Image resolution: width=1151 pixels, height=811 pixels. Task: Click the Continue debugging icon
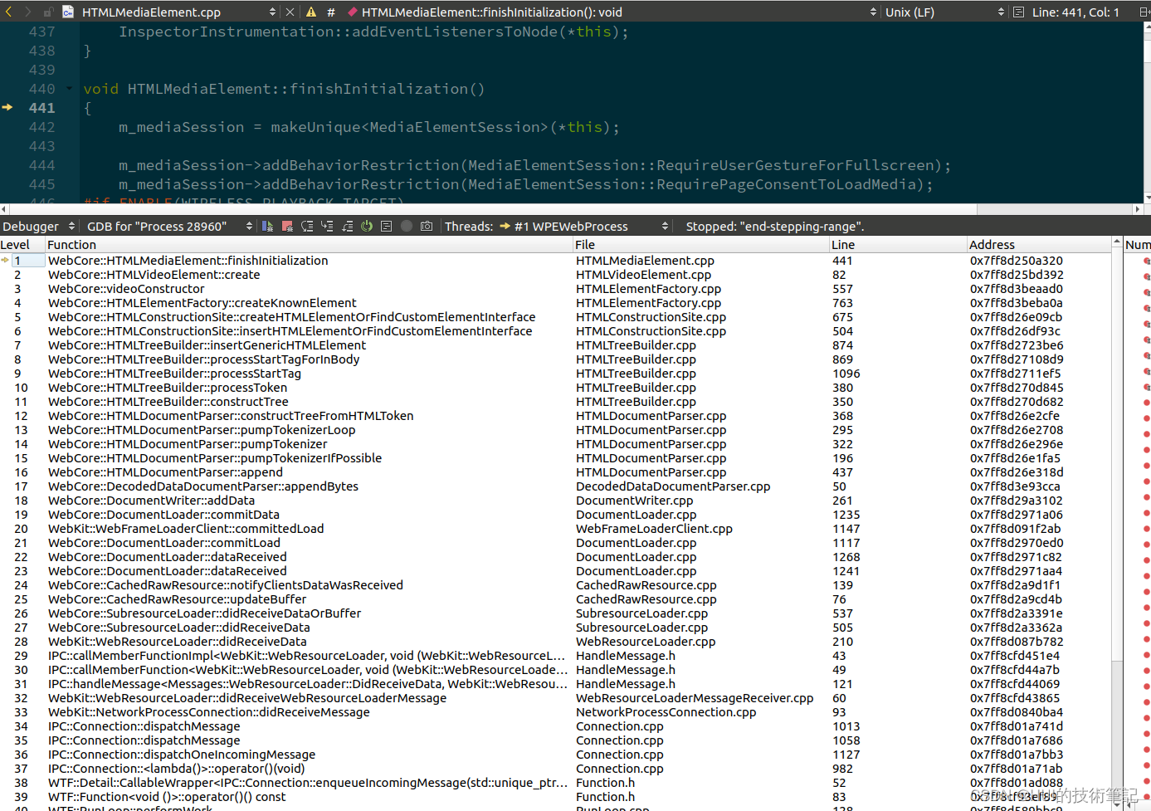pyautogui.click(x=267, y=226)
